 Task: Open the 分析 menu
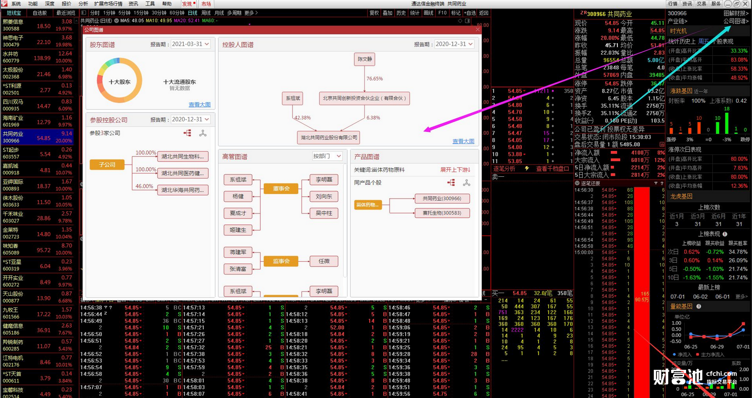click(x=83, y=4)
